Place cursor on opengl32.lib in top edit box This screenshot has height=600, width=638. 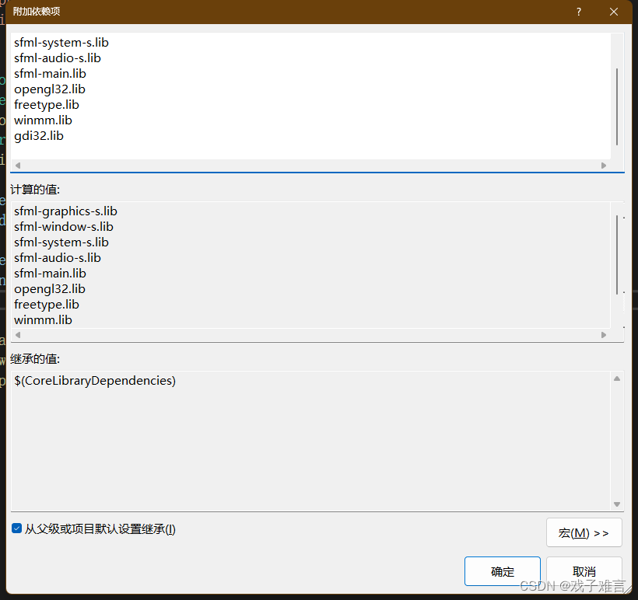50,89
